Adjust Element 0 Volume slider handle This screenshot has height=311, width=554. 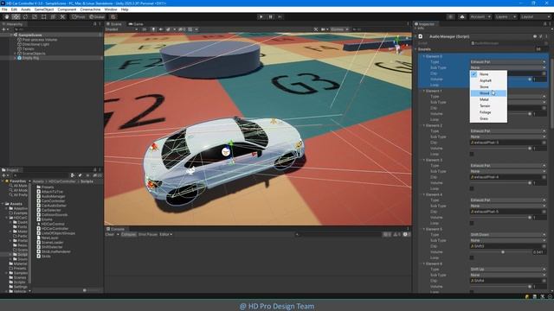[530, 79]
